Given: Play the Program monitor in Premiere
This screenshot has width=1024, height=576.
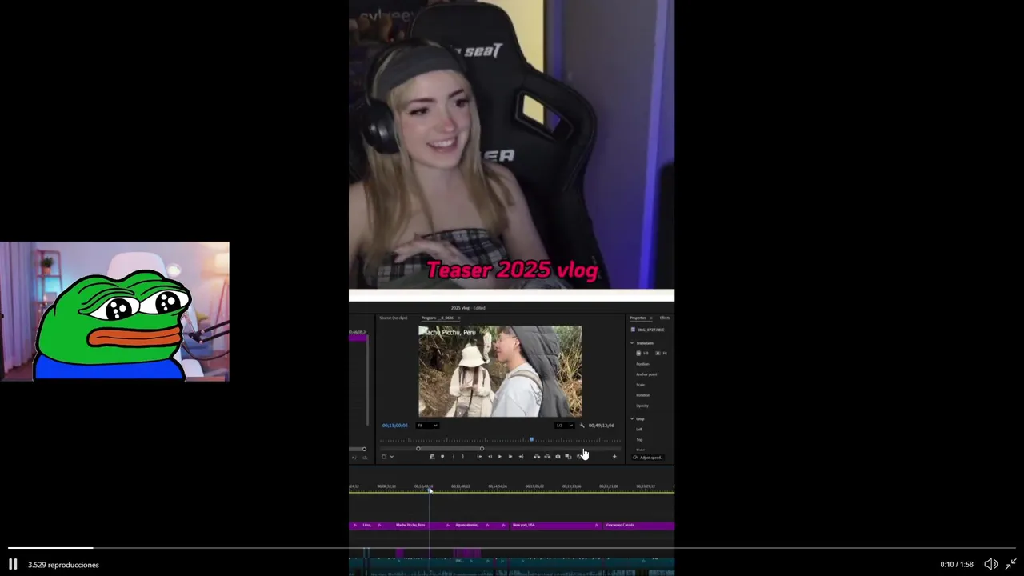Looking at the screenshot, I should point(500,456).
